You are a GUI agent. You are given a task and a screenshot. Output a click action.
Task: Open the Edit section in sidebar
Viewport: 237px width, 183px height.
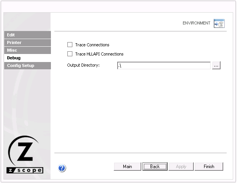28,35
